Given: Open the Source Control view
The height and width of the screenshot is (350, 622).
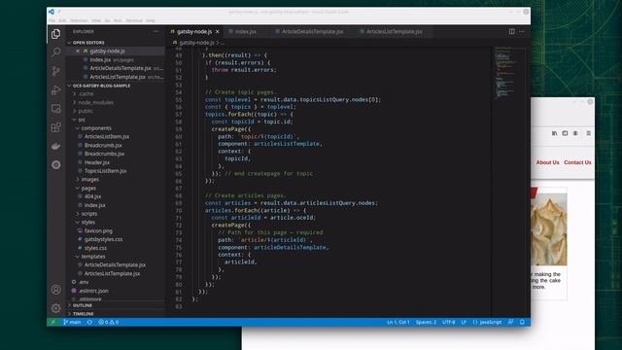Looking at the screenshot, I should pyautogui.click(x=56, y=71).
